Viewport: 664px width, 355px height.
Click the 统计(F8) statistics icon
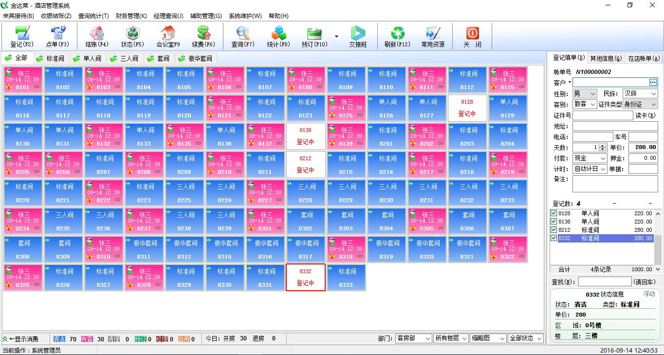pos(278,37)
